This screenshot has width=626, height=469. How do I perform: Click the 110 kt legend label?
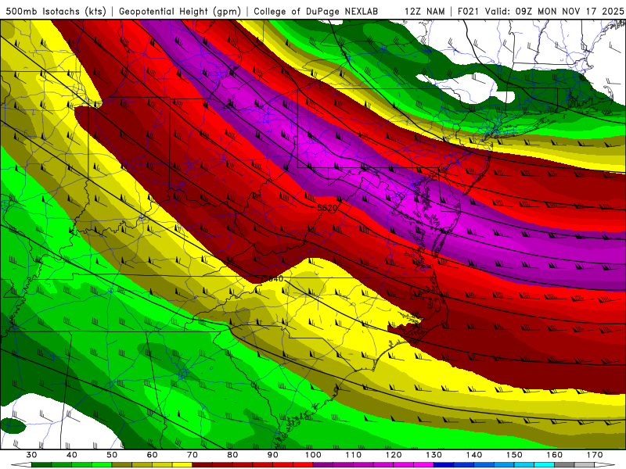[x=354, y=455]
